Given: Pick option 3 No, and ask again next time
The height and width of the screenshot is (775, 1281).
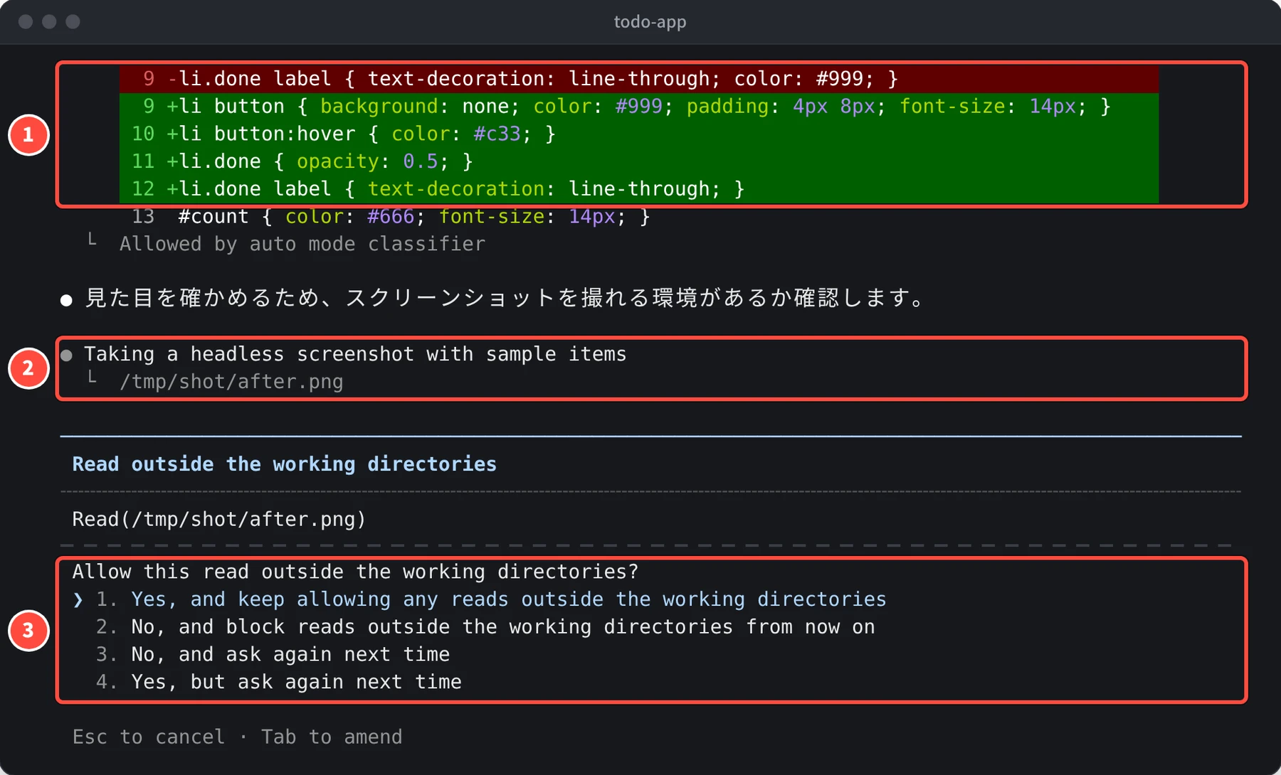Looking at the screenshot, I should [x=273, y=654].
